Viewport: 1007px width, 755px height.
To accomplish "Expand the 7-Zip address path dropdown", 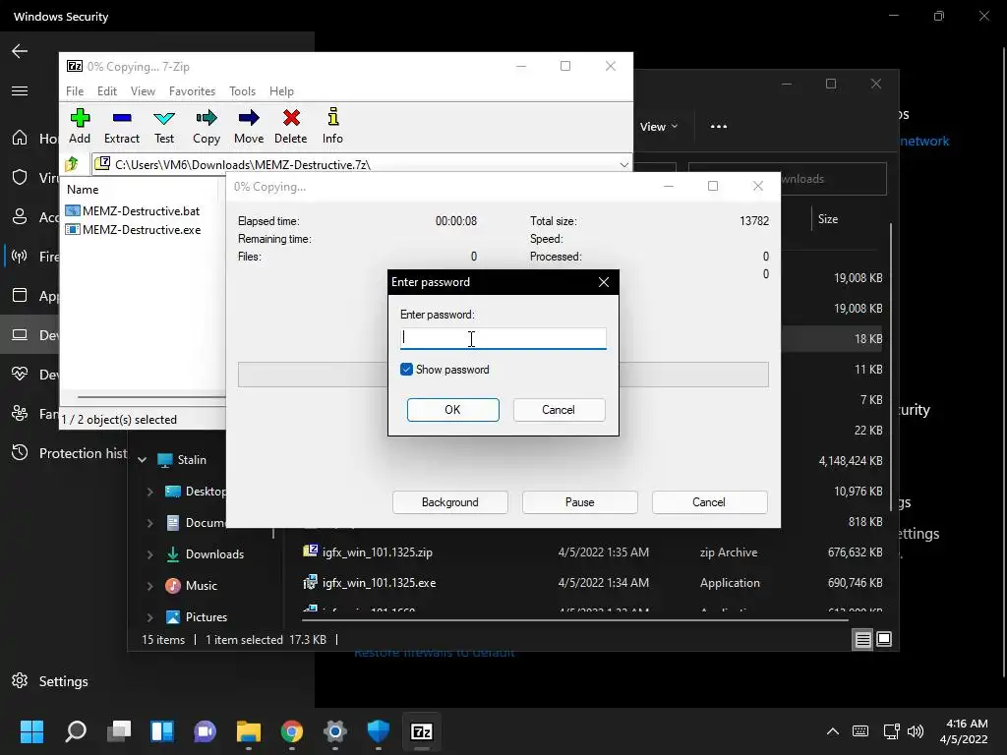I will click(623, 165).
